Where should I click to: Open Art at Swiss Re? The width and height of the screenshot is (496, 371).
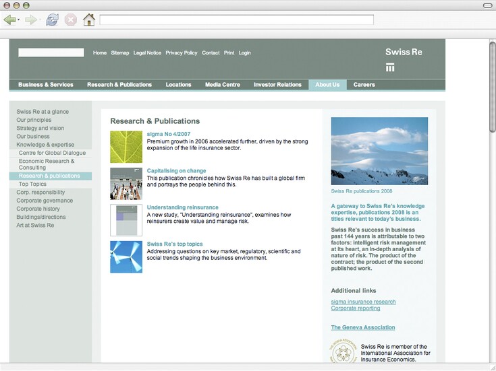pyautogui.click(x=35, y=225)
